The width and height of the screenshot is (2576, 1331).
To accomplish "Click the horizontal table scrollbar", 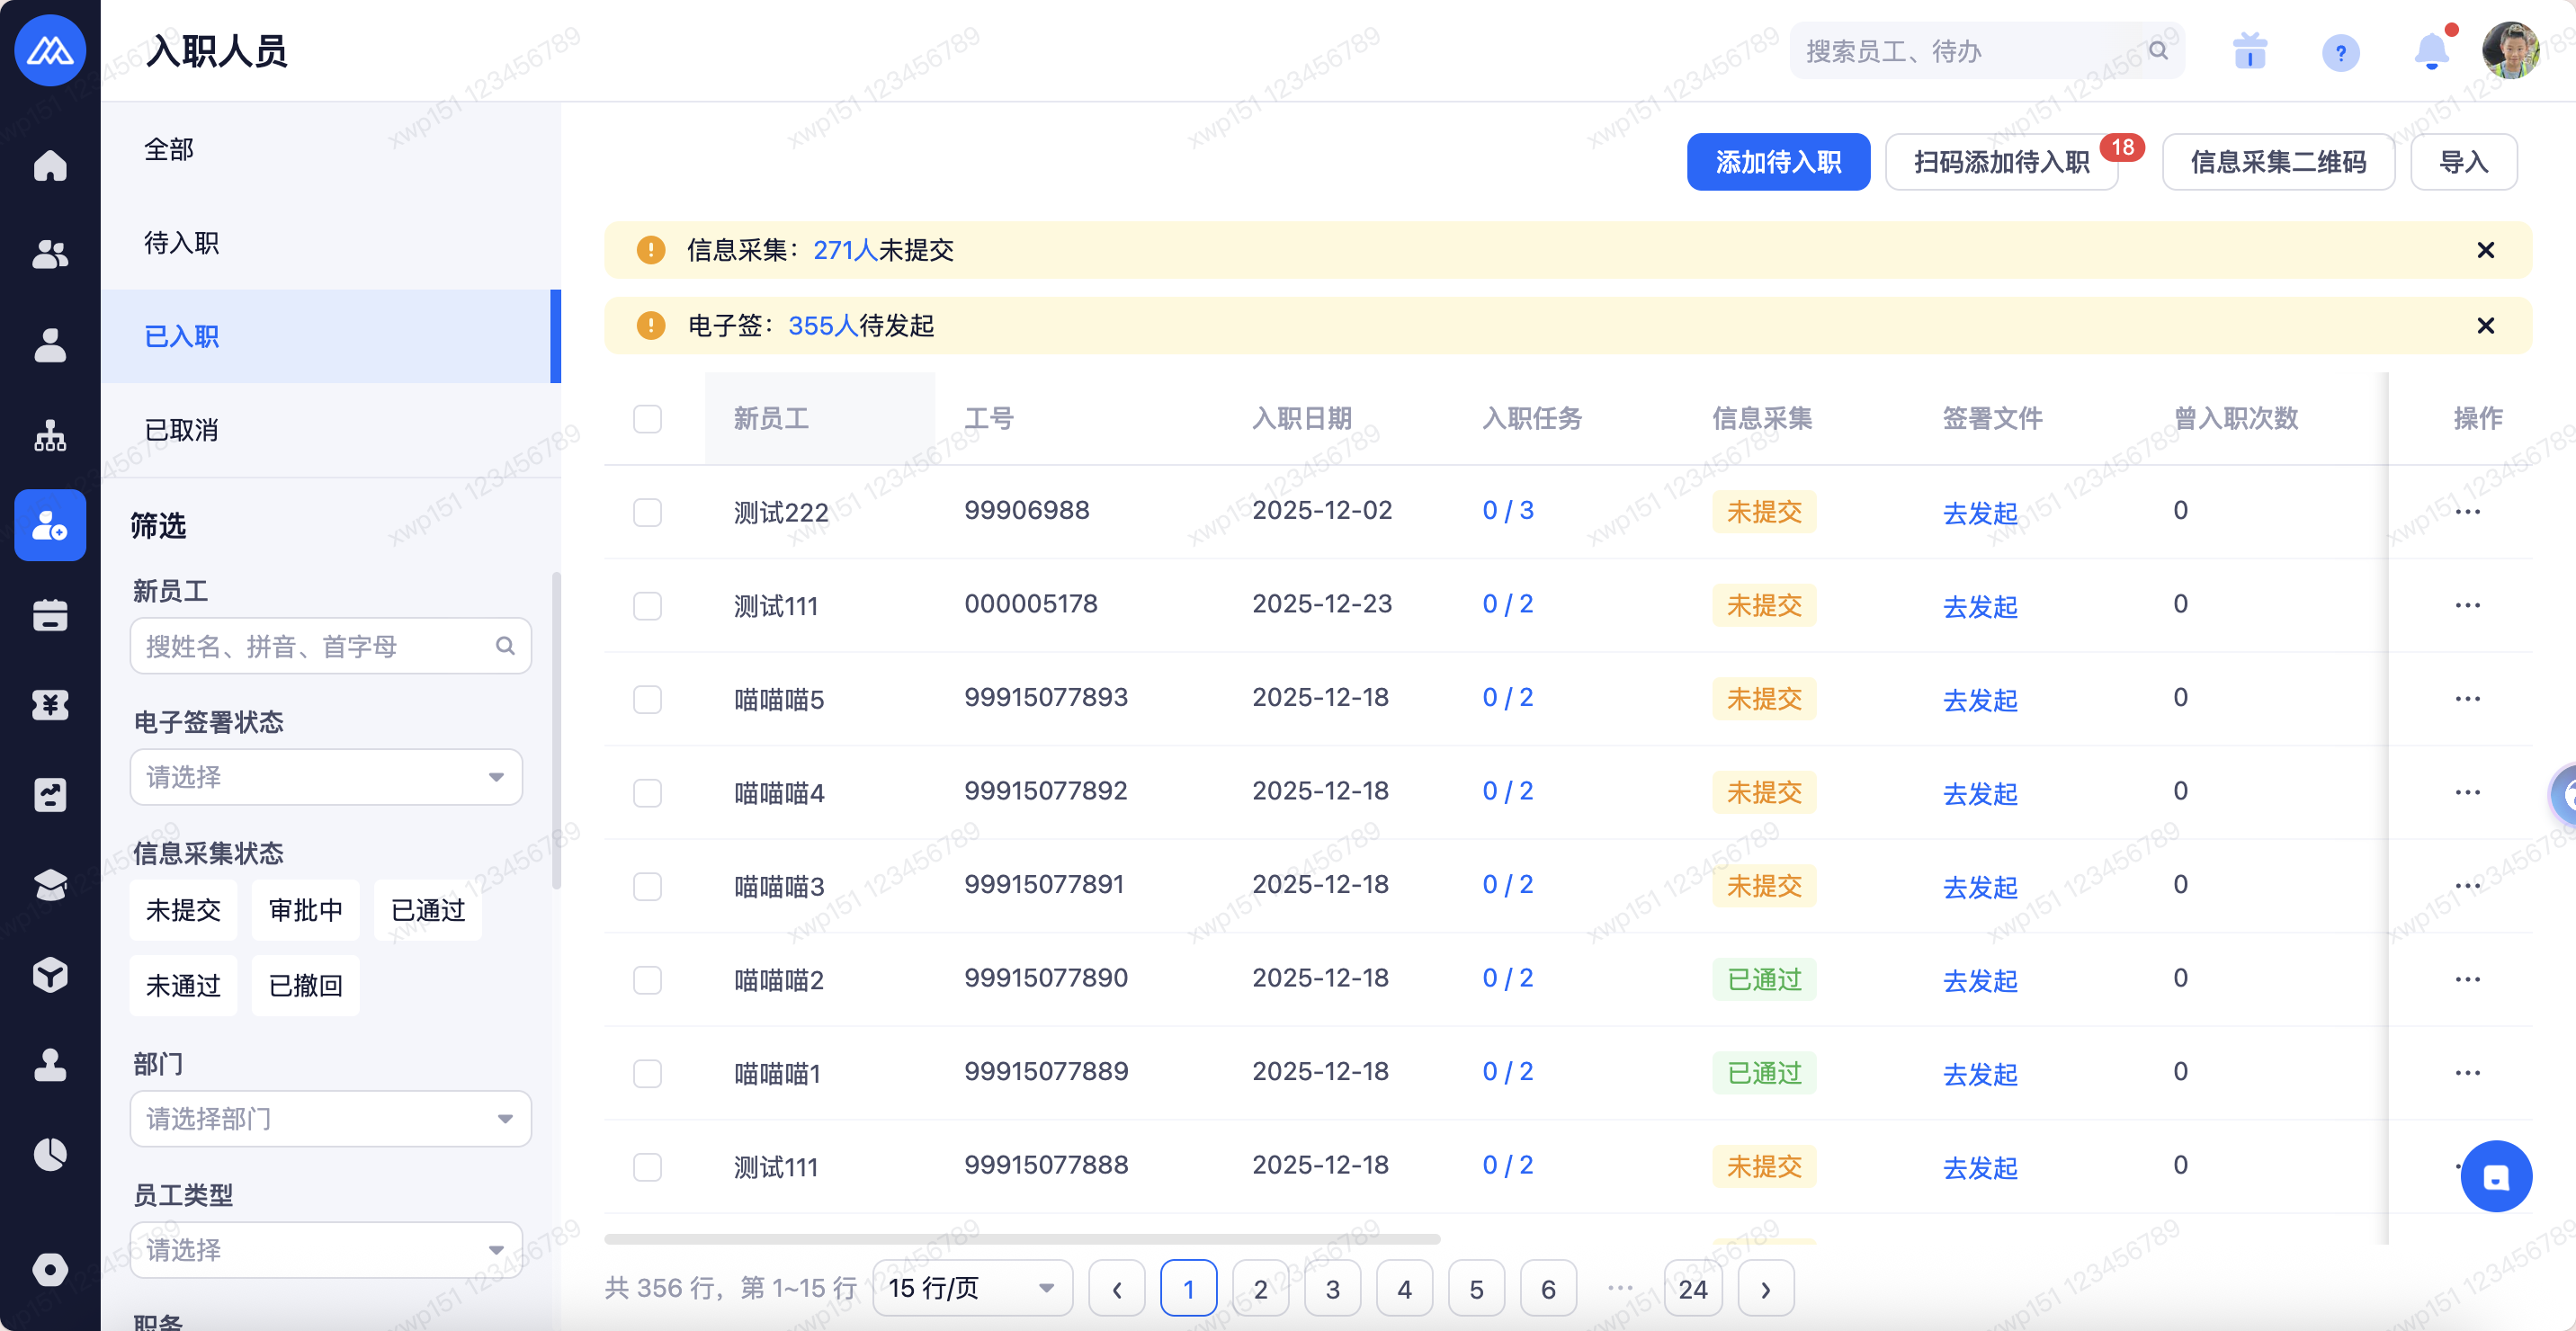I will 1021,1239.
